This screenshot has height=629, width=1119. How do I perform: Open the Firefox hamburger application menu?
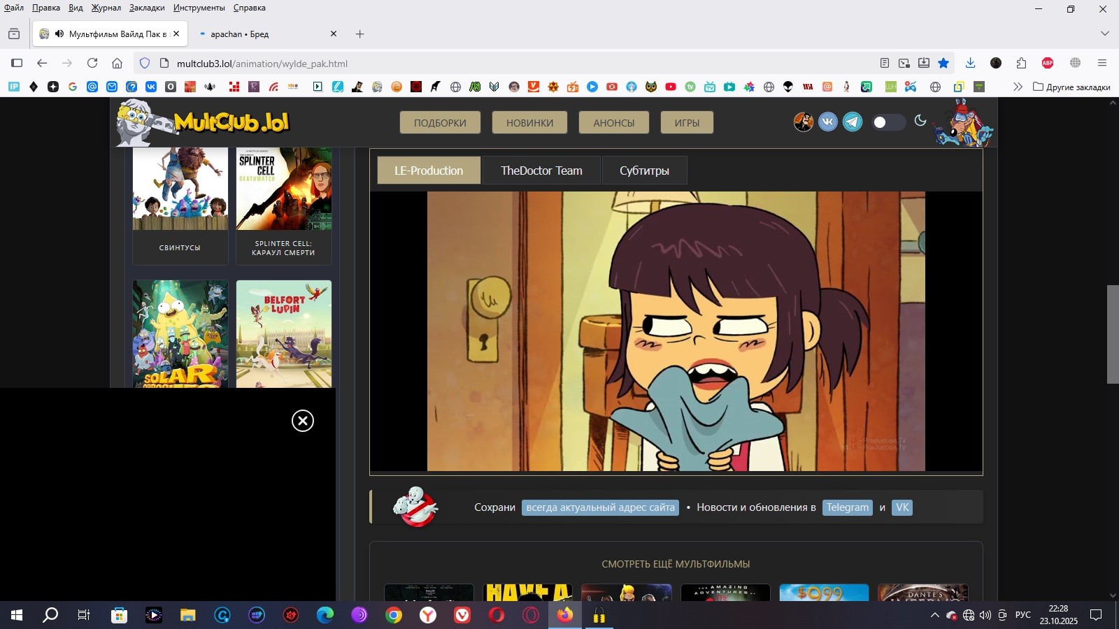1102,63
